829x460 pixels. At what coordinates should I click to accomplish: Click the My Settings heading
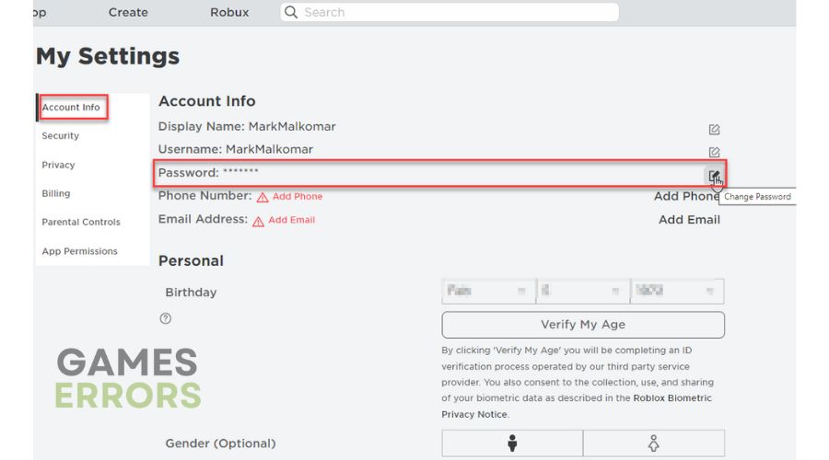[x=108, y=56]
